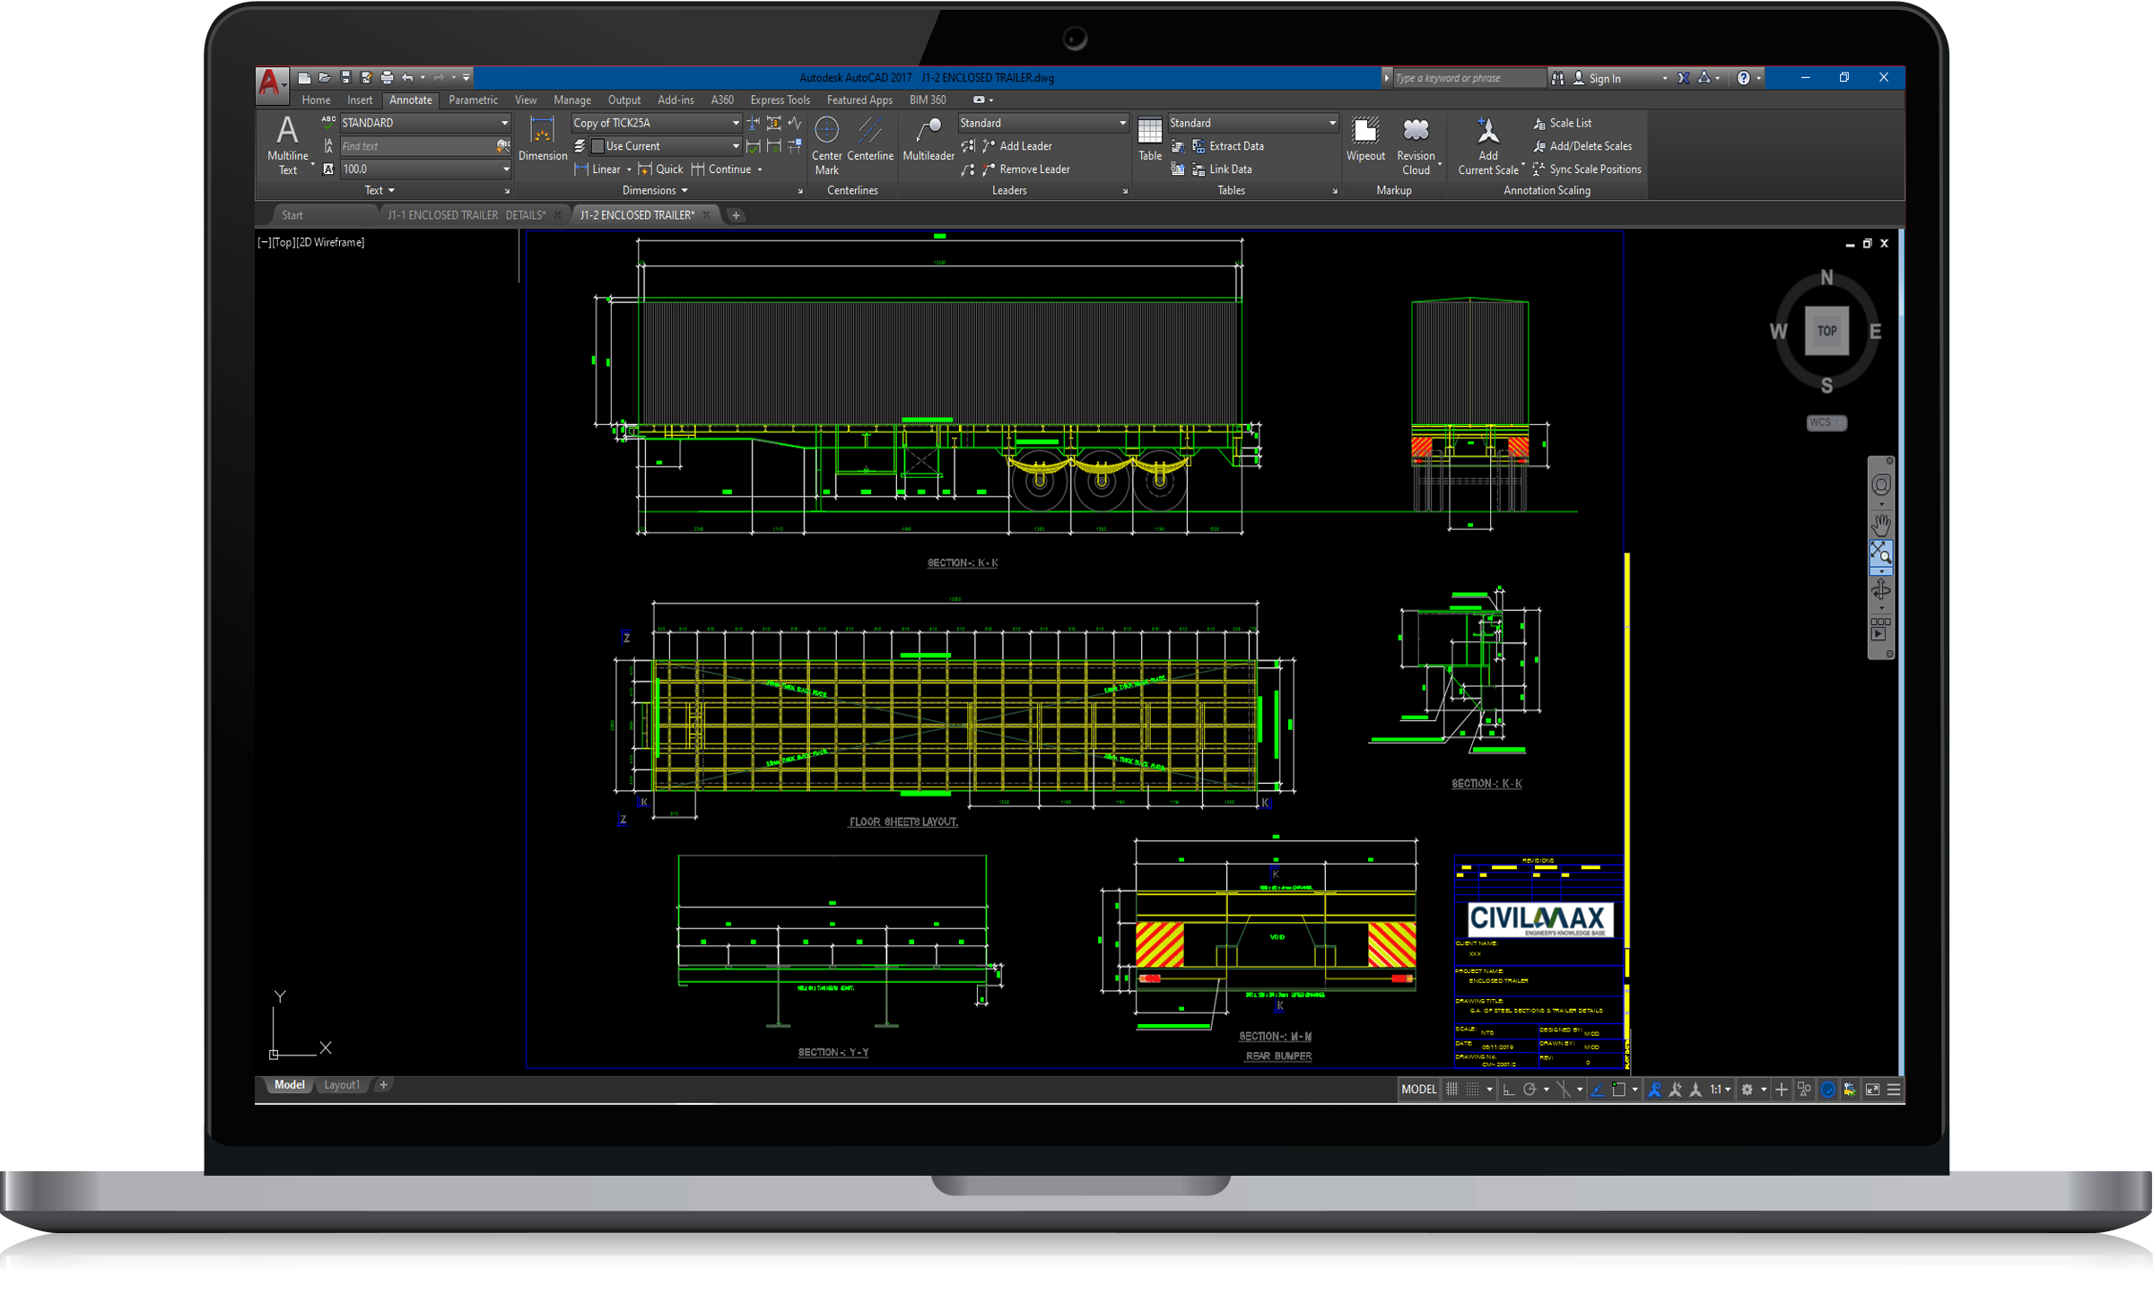2153x1295 pixels.
Task: Toggle grid display in status bar
Action: [1451, 1090]
